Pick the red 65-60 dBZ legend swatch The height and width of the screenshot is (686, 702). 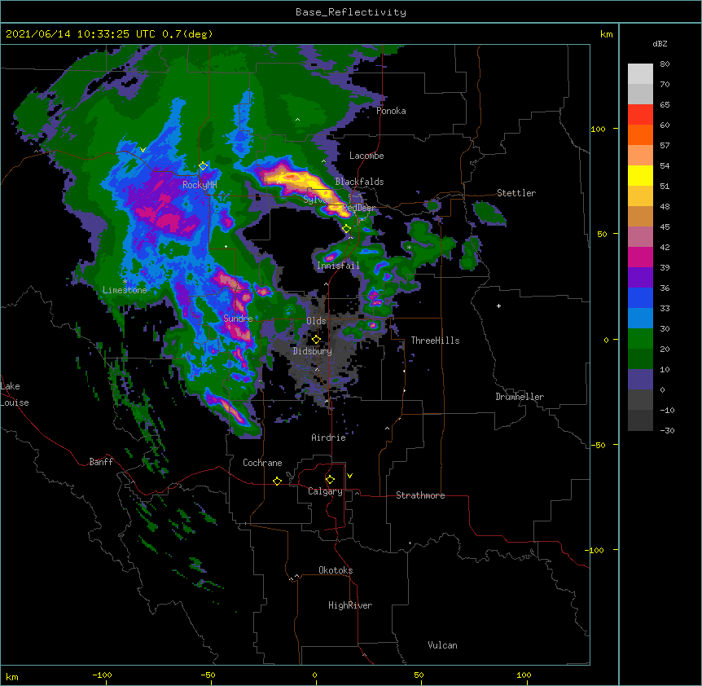[640, 115]
